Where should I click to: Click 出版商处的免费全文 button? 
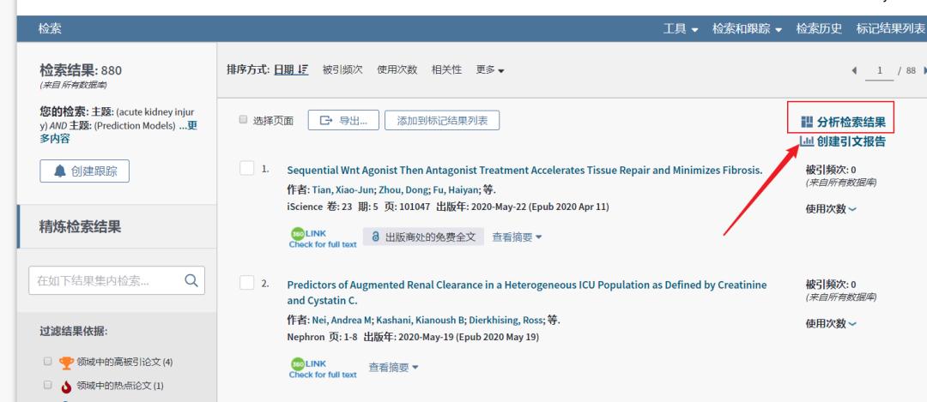[x=423, y=237]
